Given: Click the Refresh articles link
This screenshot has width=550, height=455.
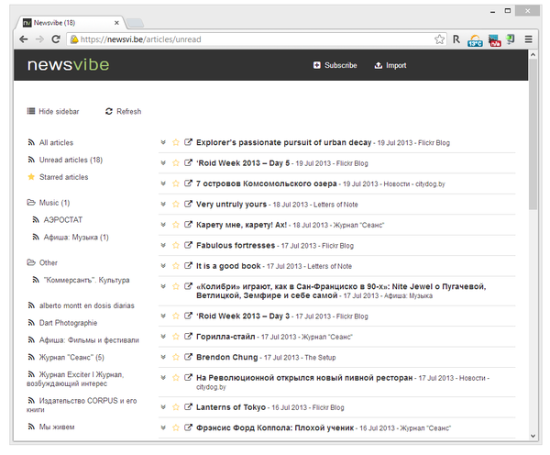Looking at the screenshot, I should (124, 111).
